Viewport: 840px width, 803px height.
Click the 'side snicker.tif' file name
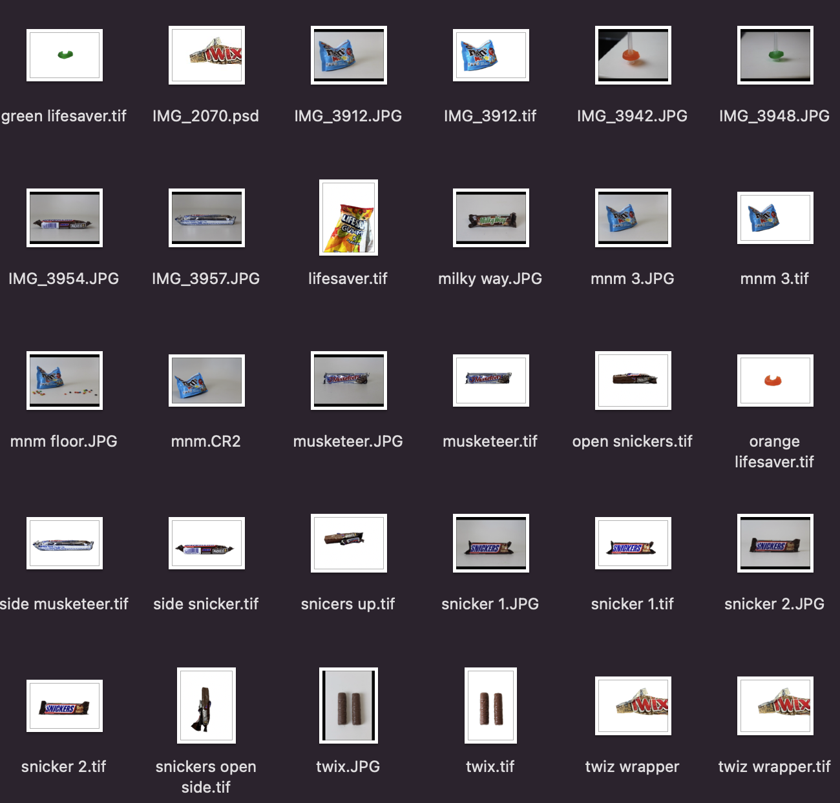pos(206,604)
